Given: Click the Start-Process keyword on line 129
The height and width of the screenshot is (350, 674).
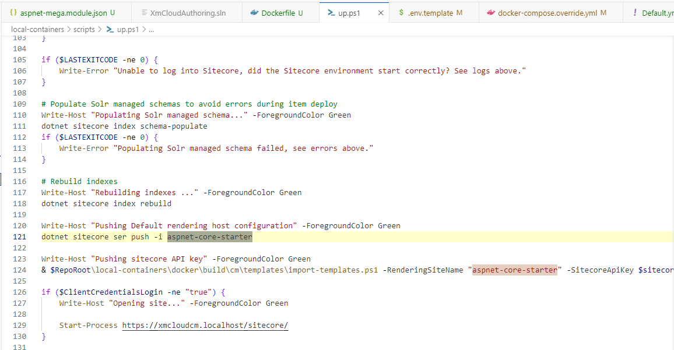Looking at the screenshot, I should [x=88, y=326].
